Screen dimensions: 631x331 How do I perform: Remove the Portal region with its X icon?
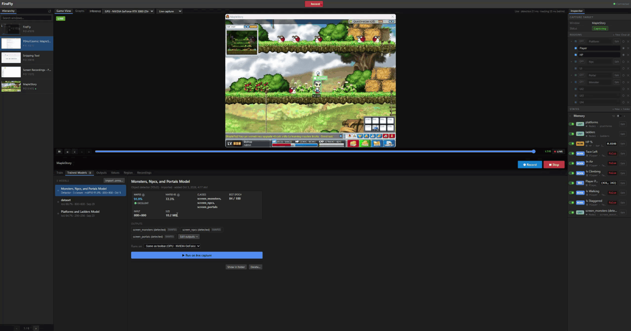(628, 75)
